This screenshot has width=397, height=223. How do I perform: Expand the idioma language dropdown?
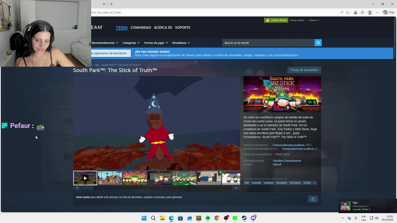coord(314,20)
